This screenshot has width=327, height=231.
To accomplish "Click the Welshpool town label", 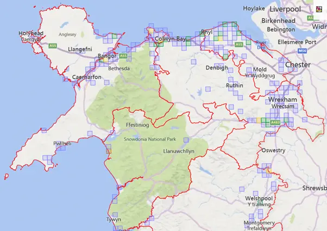I will (258, 198).
